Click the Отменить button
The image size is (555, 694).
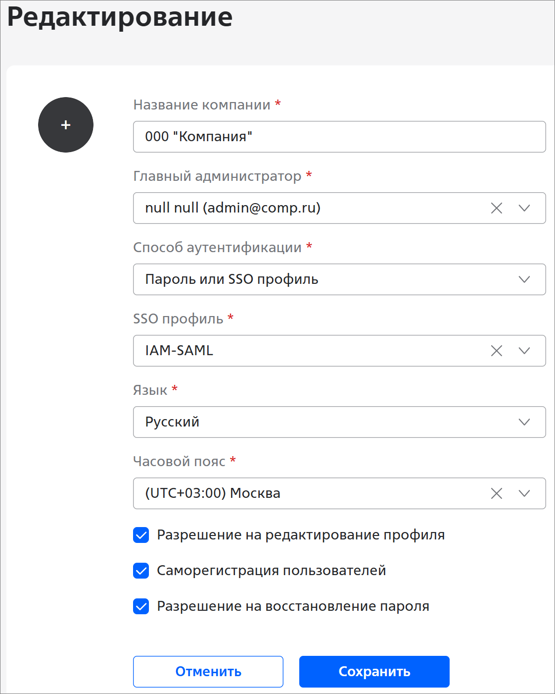(x=208, y=672)
